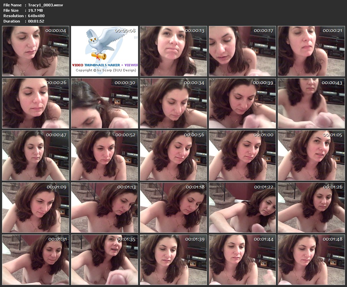Open the thumbnail stamped 00:01:05

coord(311,155)
